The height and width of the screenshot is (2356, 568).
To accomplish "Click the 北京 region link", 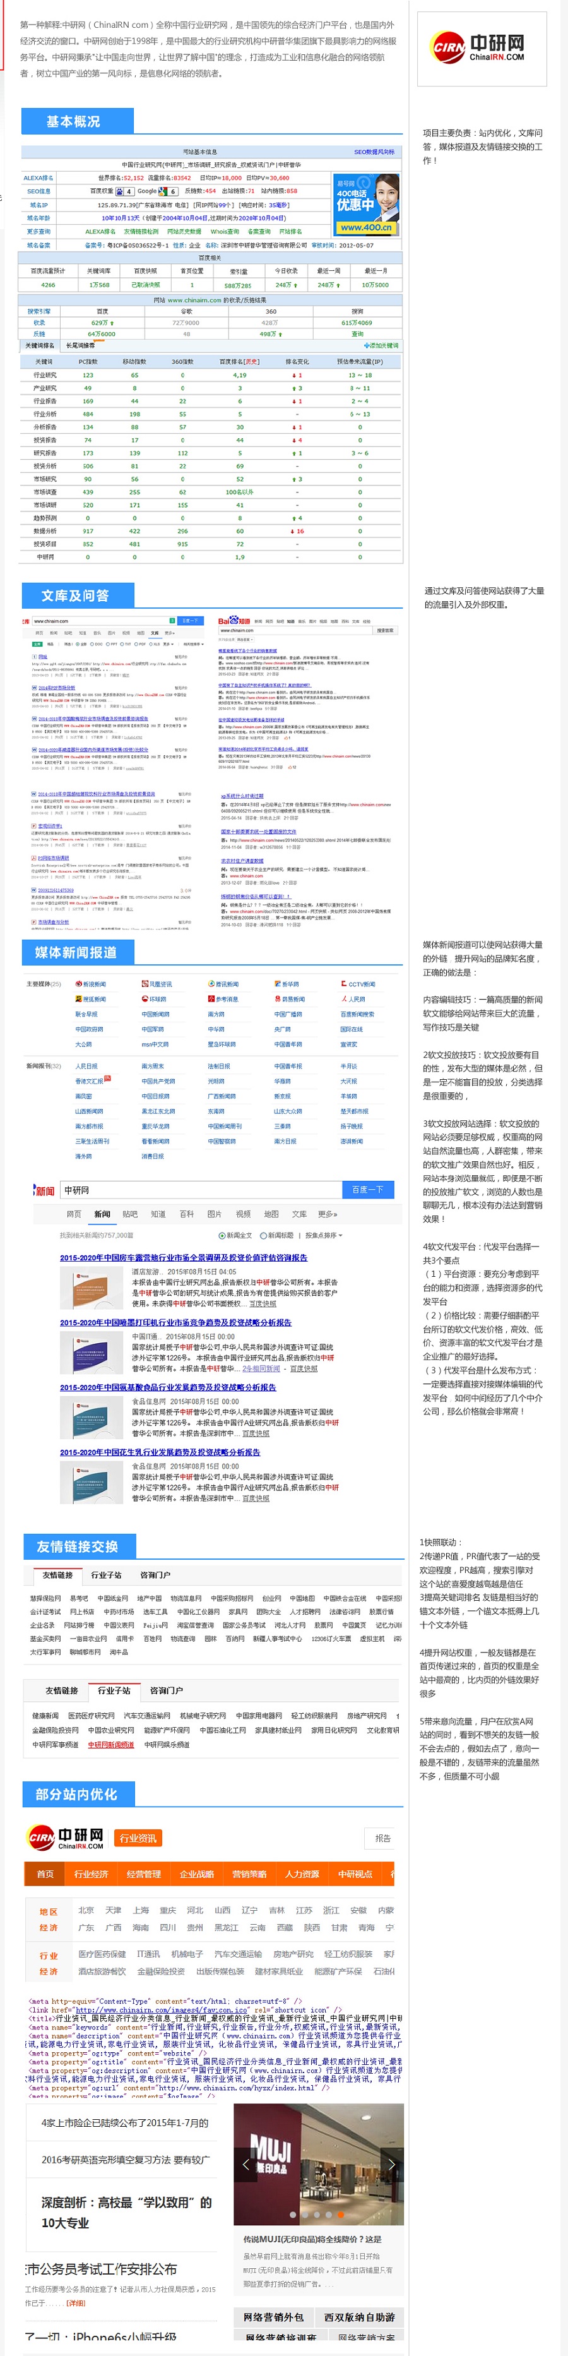I will pyautogui.click(x=86, y=1911).
